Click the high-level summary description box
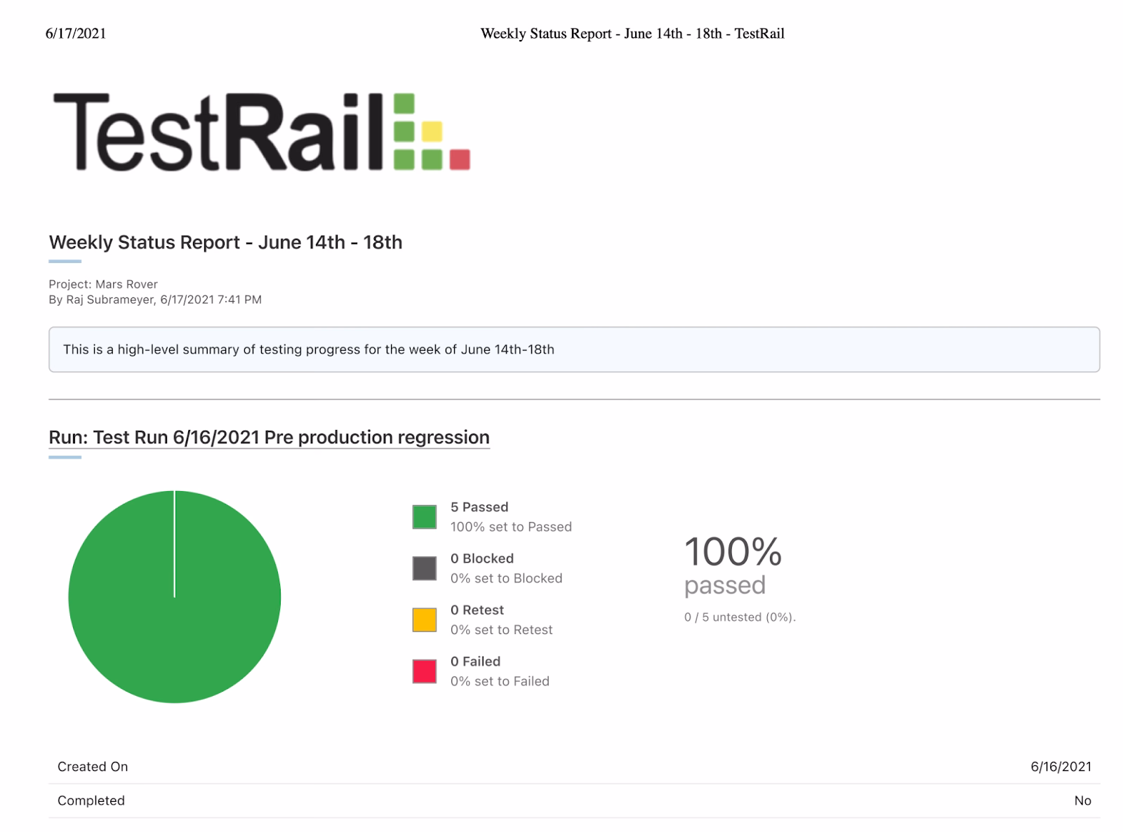 click(x=573, y=349)
